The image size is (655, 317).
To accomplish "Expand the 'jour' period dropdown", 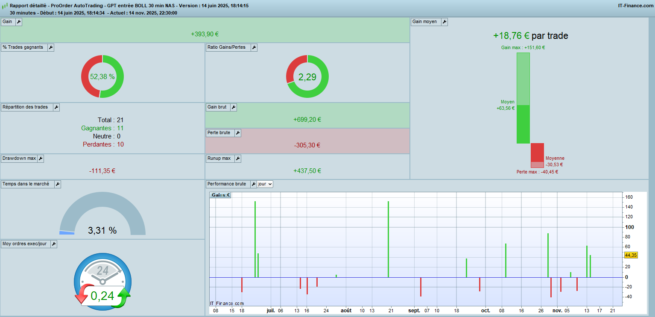I will coord(265,184).
